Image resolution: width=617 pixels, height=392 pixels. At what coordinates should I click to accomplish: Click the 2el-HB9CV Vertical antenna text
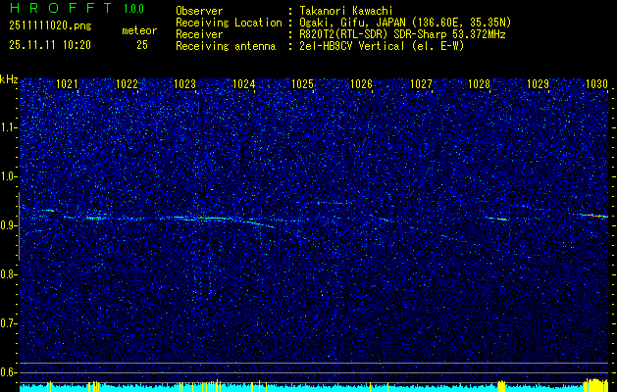[x=382, y=46]
